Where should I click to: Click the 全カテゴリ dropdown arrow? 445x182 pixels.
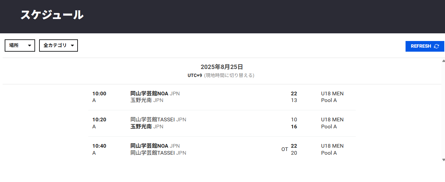[72, 46]
